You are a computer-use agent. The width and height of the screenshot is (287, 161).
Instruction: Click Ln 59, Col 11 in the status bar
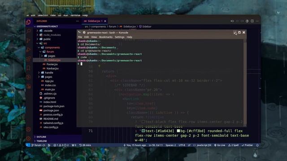pyautogui.click(x=156, y=145)
